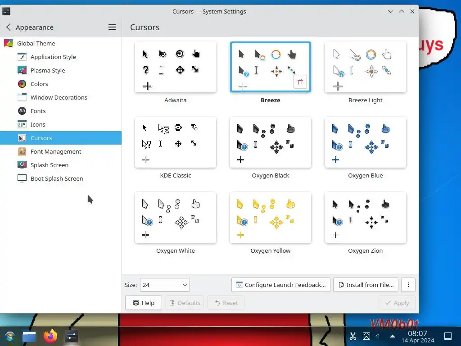The height and width of the screenshot is (346, 461).
Task: Click the Splash Screen icon
Action: pos(22,165)
